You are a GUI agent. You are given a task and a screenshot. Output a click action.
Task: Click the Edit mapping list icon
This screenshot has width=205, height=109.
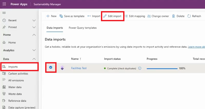tap(126, 16)
